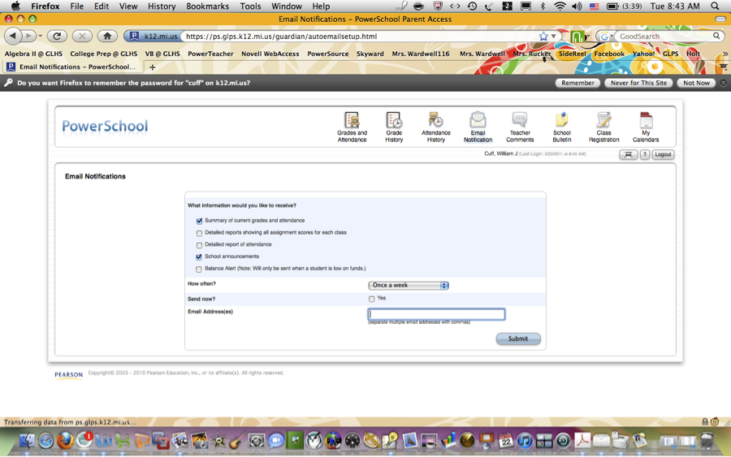
Task: Open the back/forward history dropdown arrow
Action: pos(41,36)
